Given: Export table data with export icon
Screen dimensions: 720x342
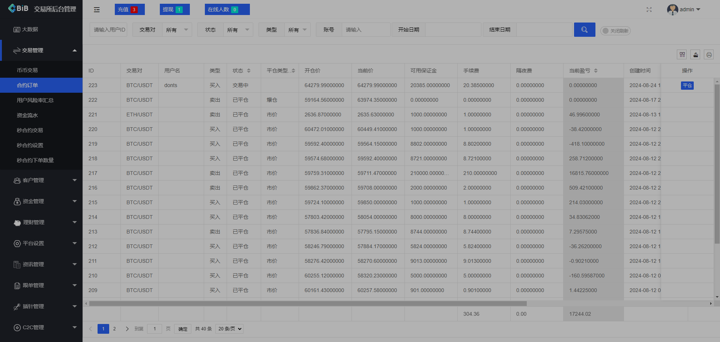Looking at the screenshot, I should point(696,54).
